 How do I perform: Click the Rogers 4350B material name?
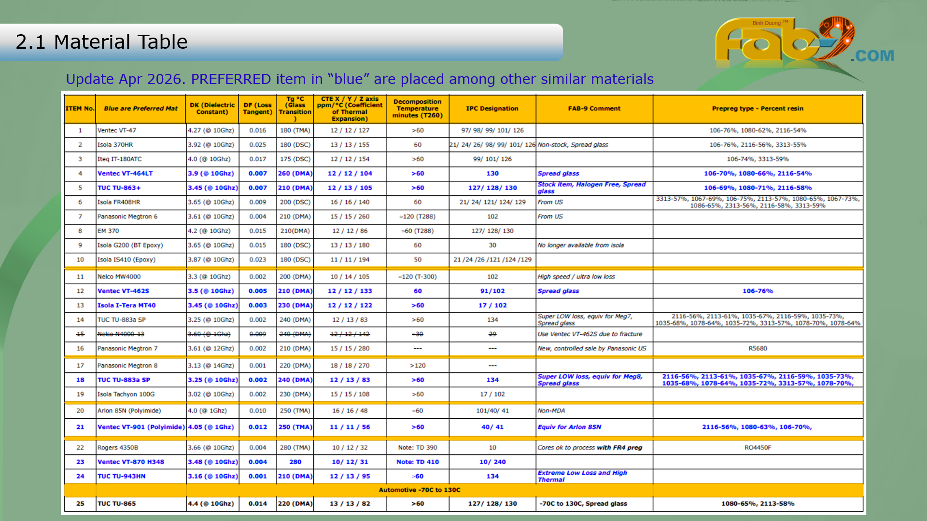pos(118,448)
